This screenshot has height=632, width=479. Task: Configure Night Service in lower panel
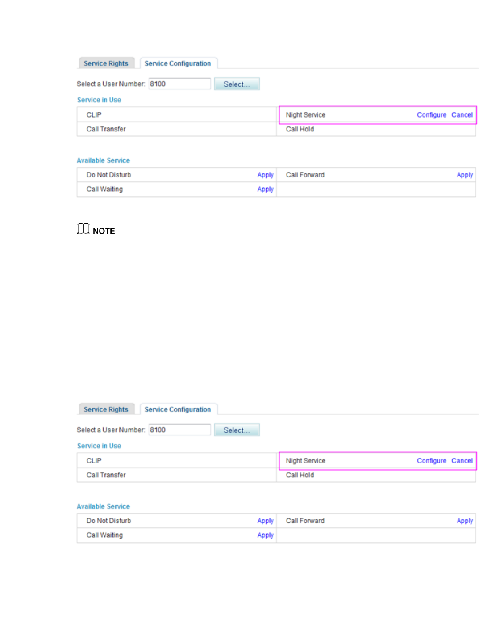[432, 461]
